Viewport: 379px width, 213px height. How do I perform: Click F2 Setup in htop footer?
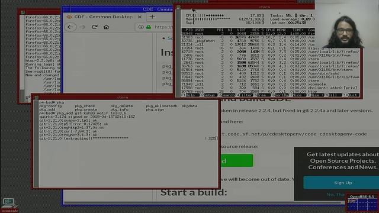209,95
